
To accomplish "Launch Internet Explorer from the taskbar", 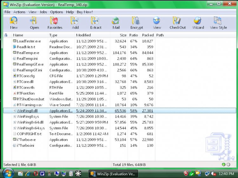I will [28, 174].
